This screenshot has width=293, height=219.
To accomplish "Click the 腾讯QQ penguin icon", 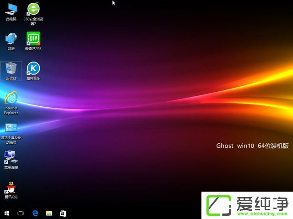I will pyautogui.click(x=11, y=187).
